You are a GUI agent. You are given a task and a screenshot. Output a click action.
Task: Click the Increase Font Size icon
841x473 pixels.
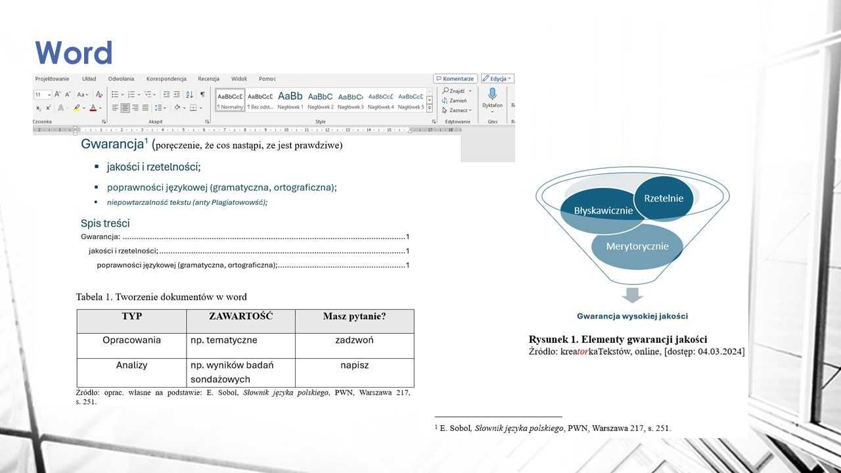(57, 94)
